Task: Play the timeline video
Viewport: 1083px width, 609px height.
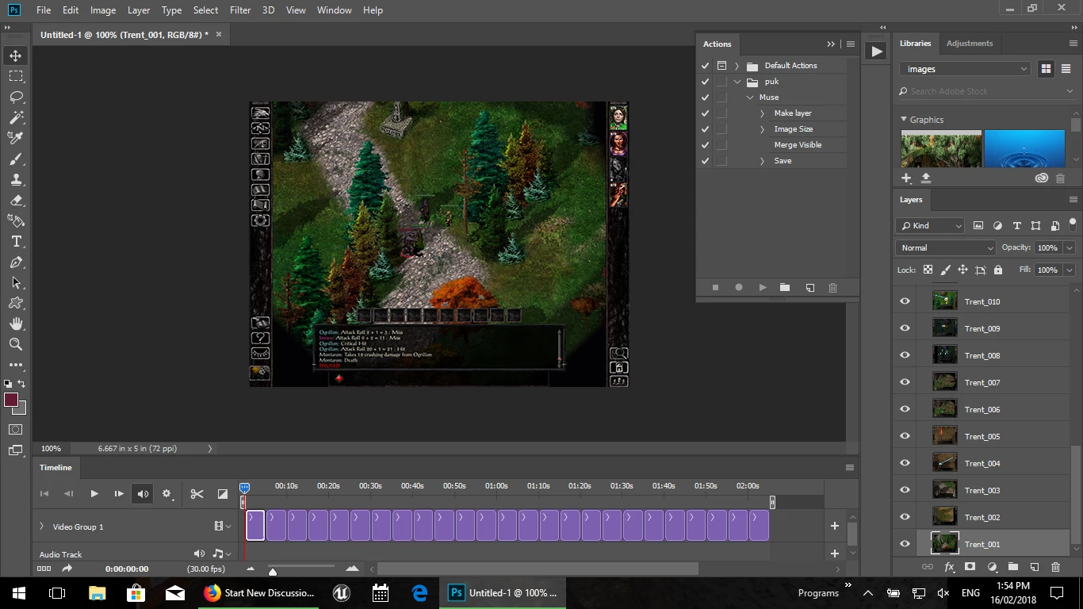Action: [x=94, y=494]
